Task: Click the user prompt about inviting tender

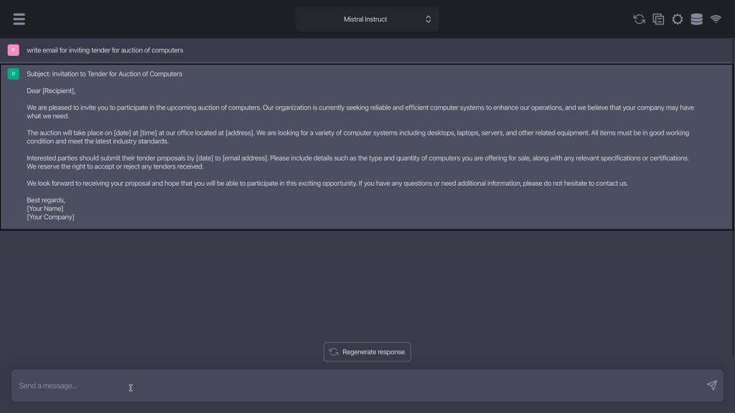Action: [105, 50]
